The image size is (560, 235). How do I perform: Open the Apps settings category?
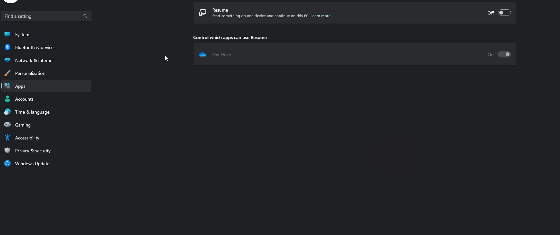tap(46, 86)
